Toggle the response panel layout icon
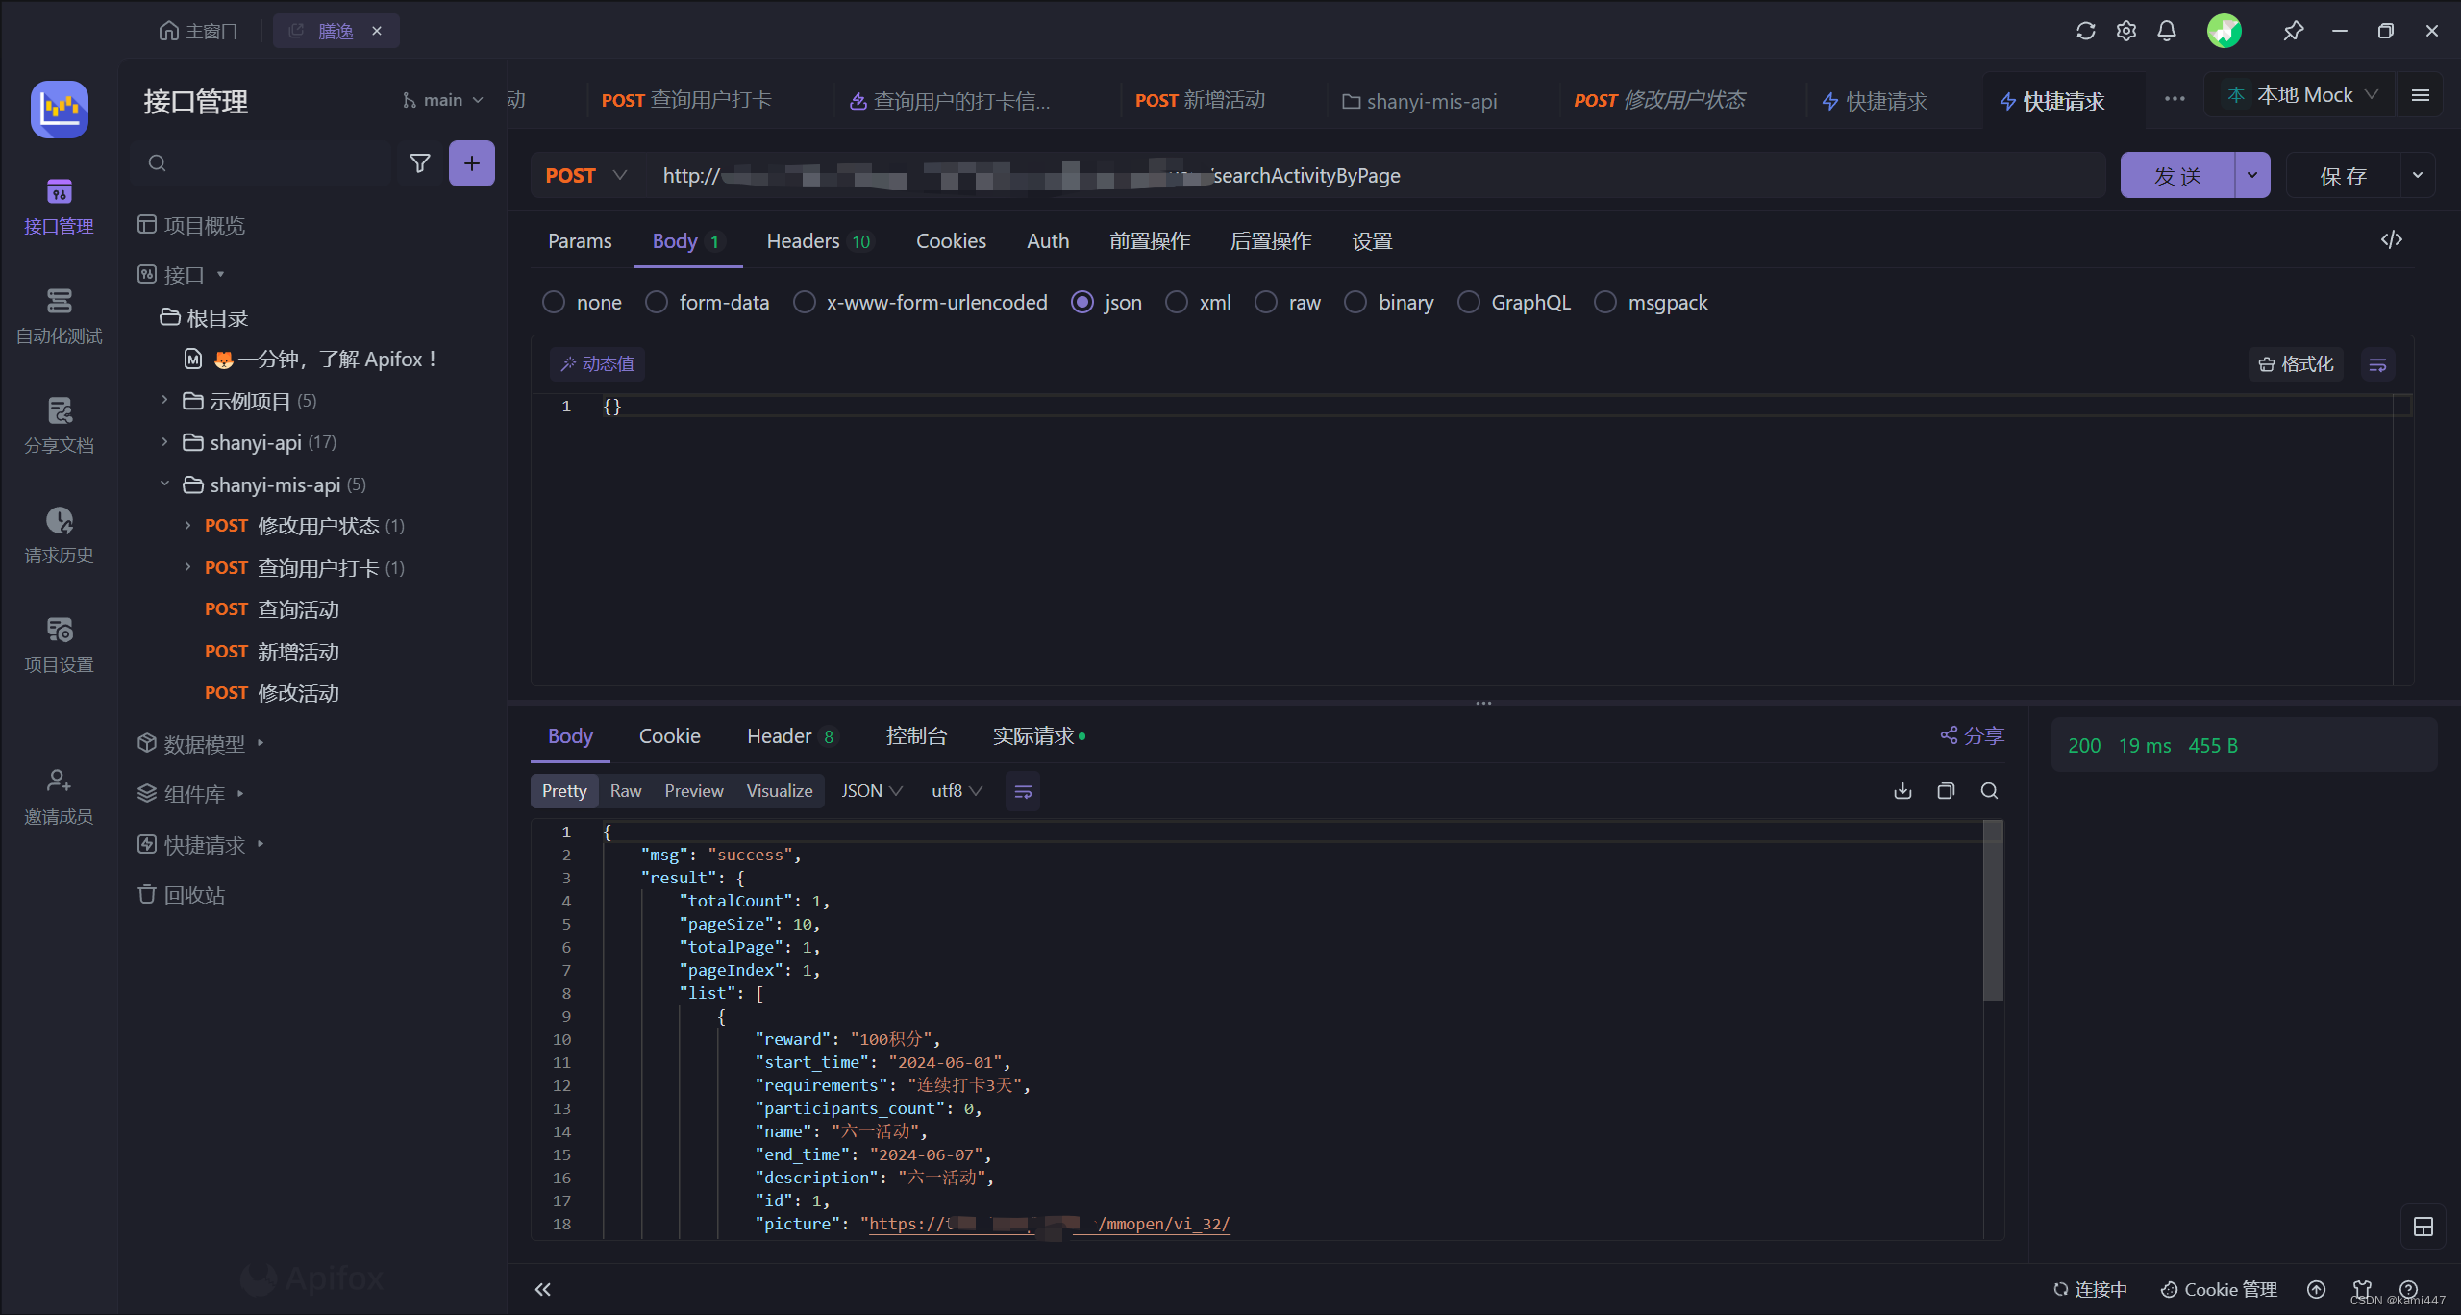 (x=2423, y=1227)
